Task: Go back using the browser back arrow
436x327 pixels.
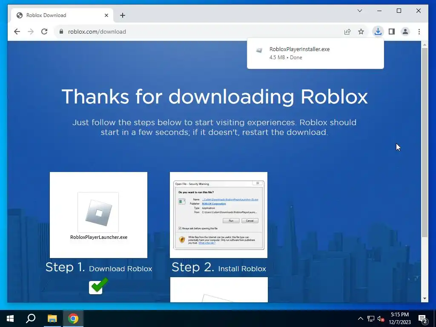Action: tap(17, 32)
